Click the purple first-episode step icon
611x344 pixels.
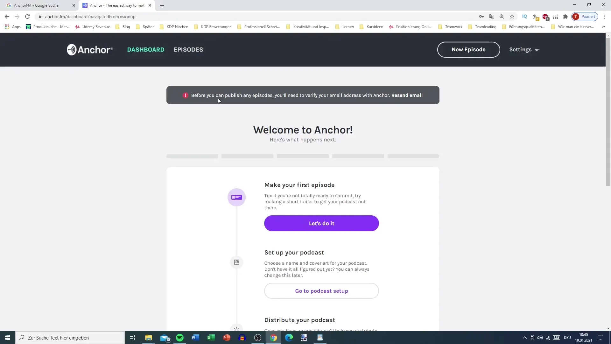point(236,197)
